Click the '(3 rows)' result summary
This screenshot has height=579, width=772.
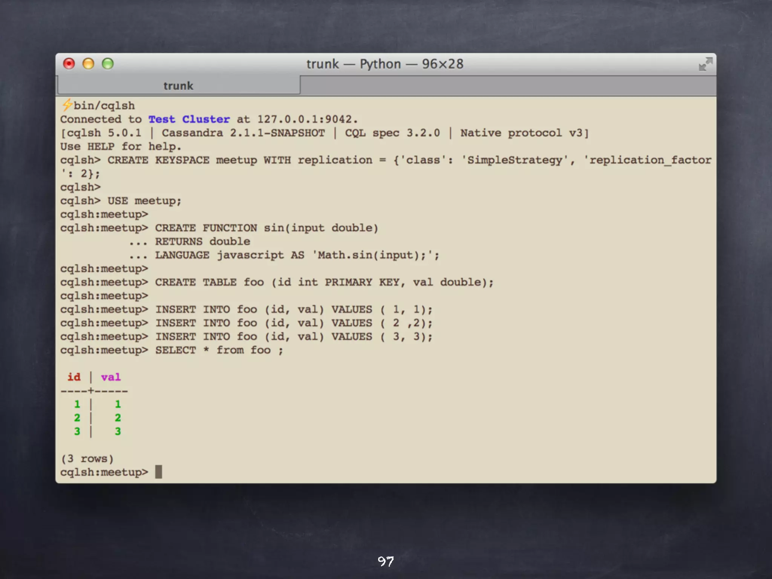tap(87, 459)
